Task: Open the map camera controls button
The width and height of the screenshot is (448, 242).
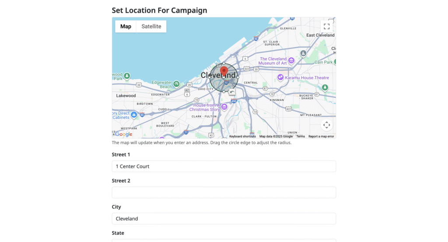Action: pos(326,125)
